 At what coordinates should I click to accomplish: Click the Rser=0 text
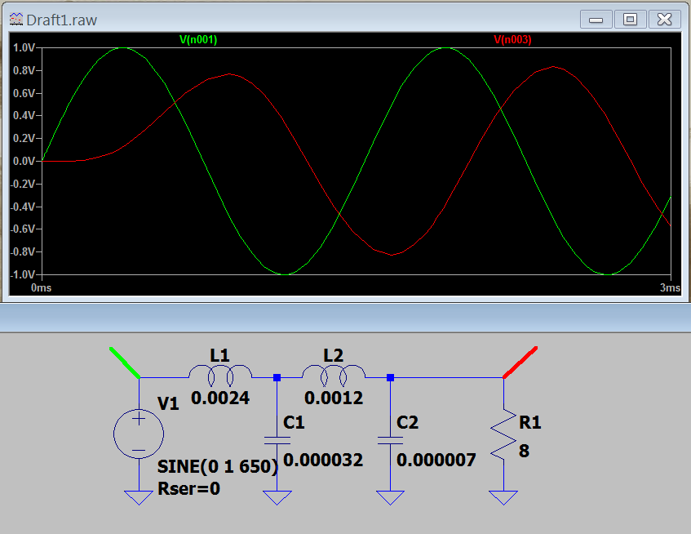(188, 488)
